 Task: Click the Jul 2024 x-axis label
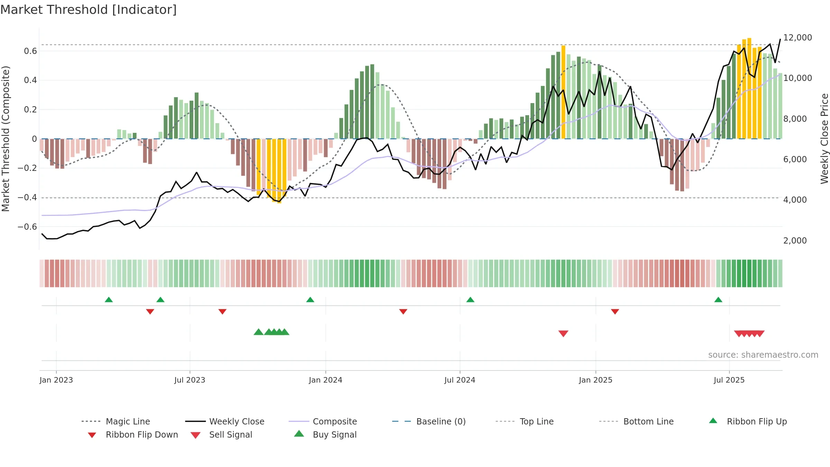coord(460,380)
